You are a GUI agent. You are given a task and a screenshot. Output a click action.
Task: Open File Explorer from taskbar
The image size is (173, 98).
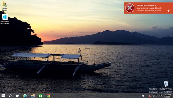click(x=33, y=96)
